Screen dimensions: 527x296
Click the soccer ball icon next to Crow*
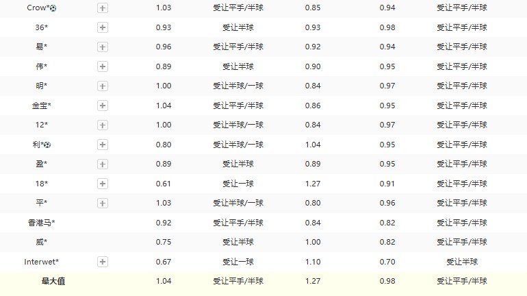53,8
